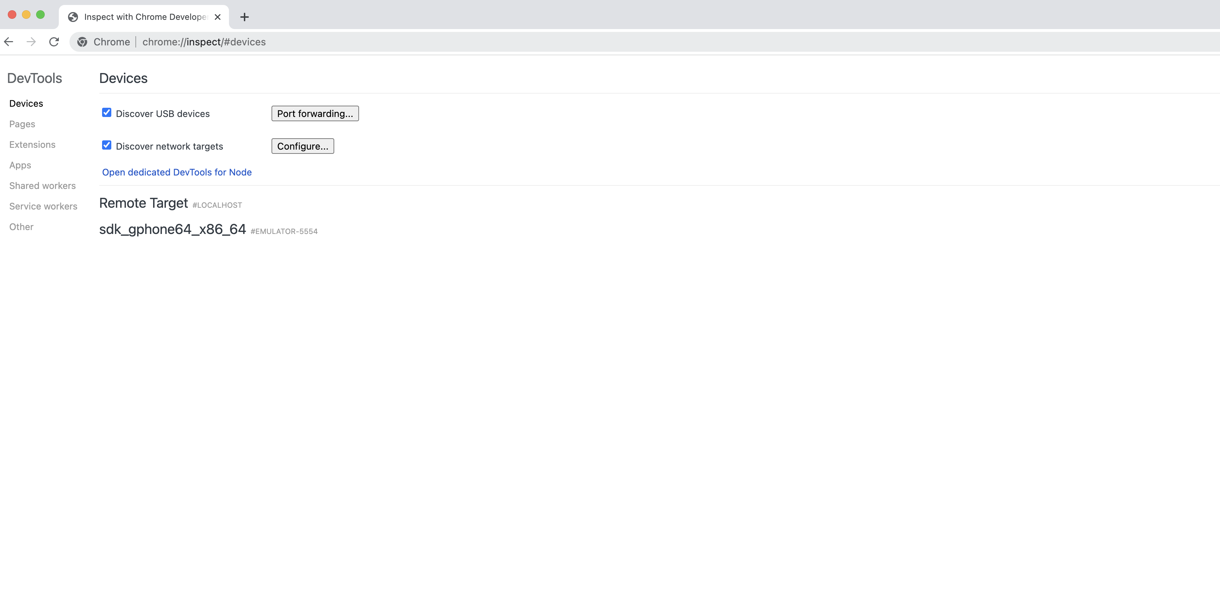1220x609 pixels.
Task: Click the Configure... button
Action: [x=303, y=146]
